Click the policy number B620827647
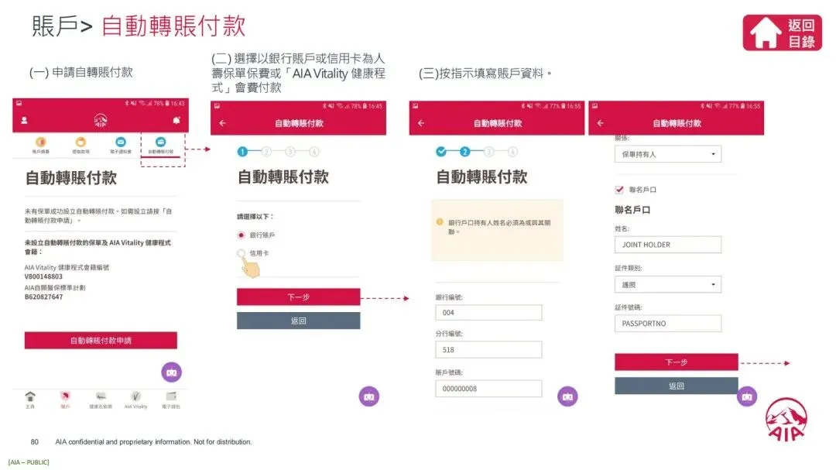The height and width of the screenshot is (470, 836). [43, 297]
